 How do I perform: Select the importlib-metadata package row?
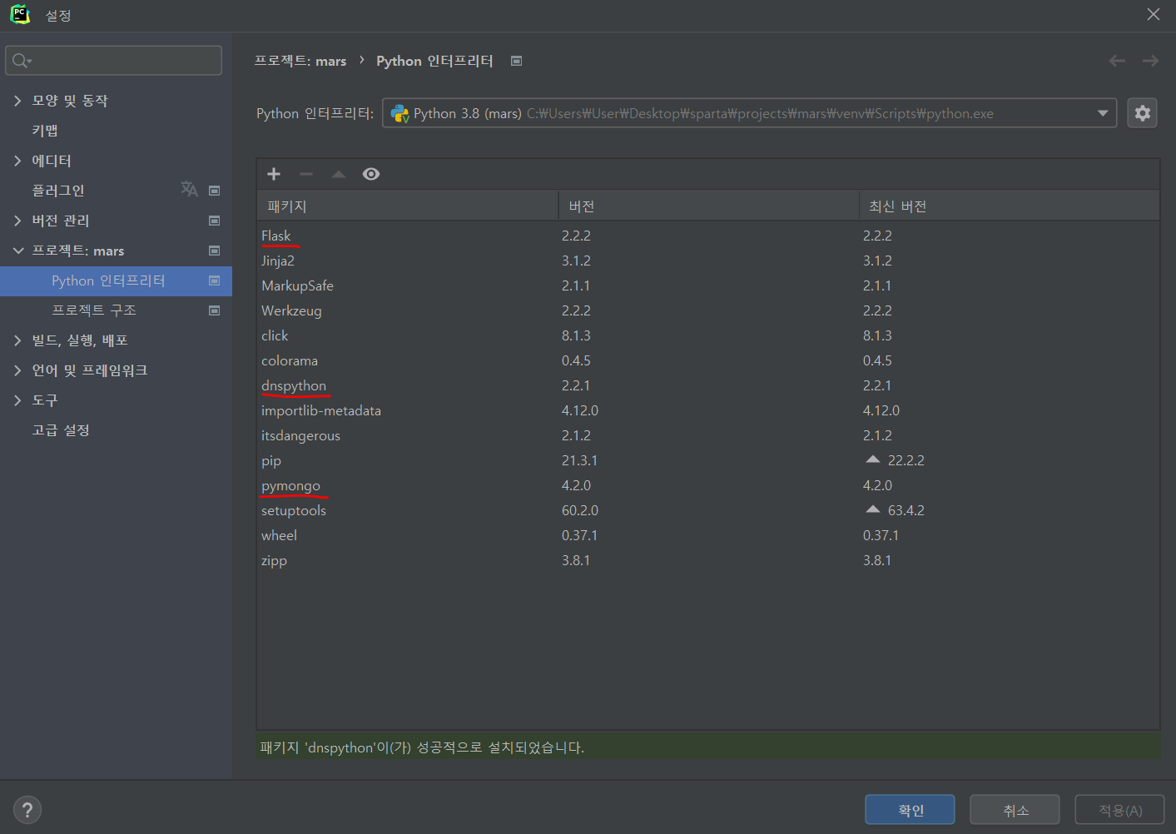(708, 410)
